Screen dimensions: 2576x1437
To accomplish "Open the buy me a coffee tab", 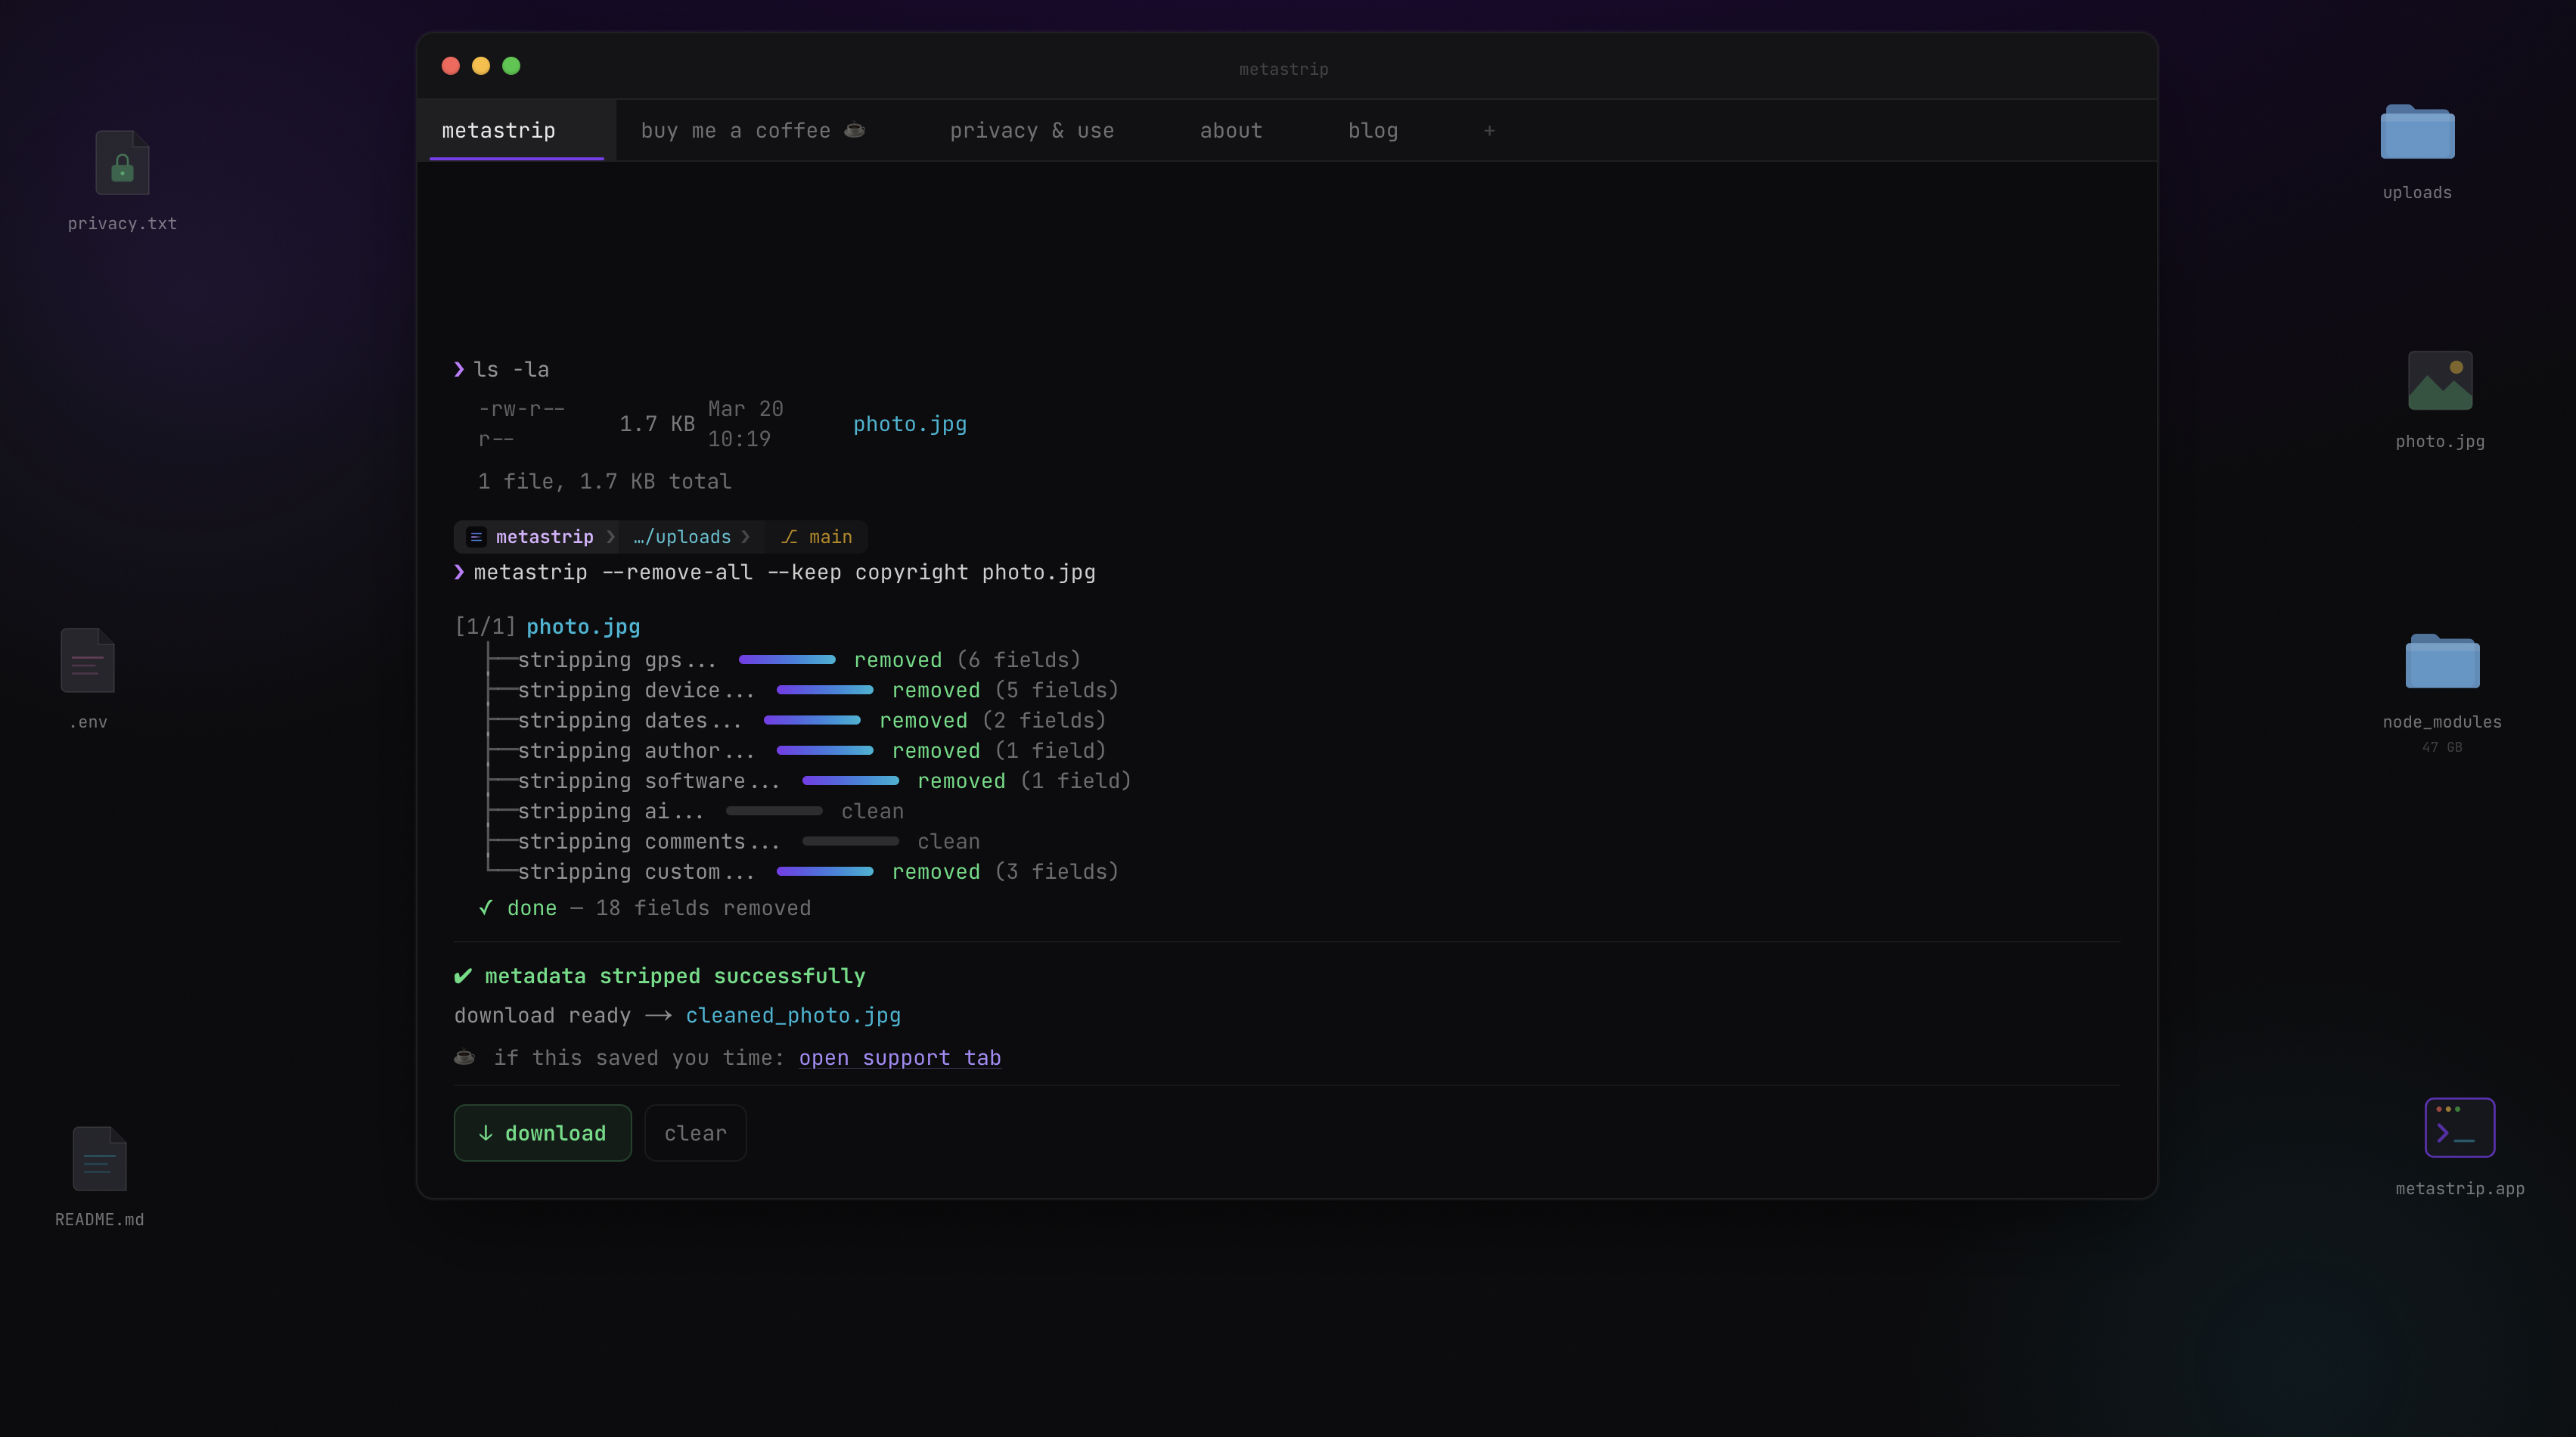I will coord(753,131).
